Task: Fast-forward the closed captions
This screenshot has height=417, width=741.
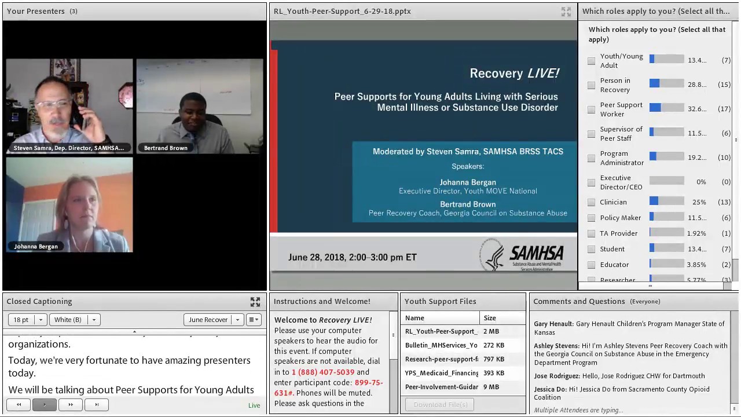Action: [x=71, y=405]
